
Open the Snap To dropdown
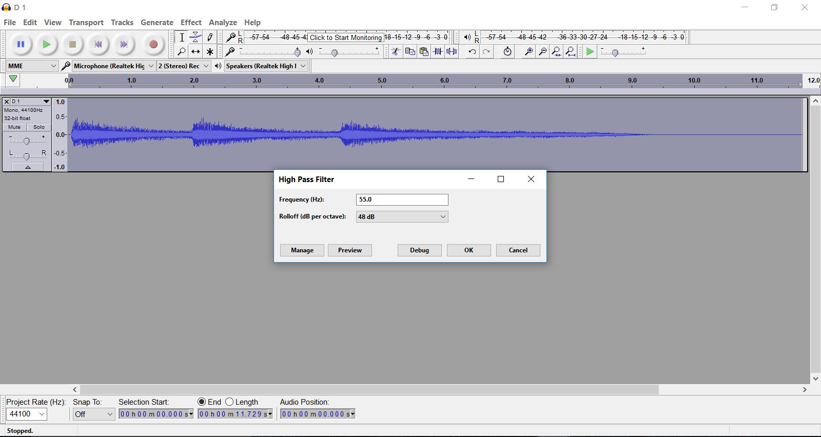tap(93, 414)
